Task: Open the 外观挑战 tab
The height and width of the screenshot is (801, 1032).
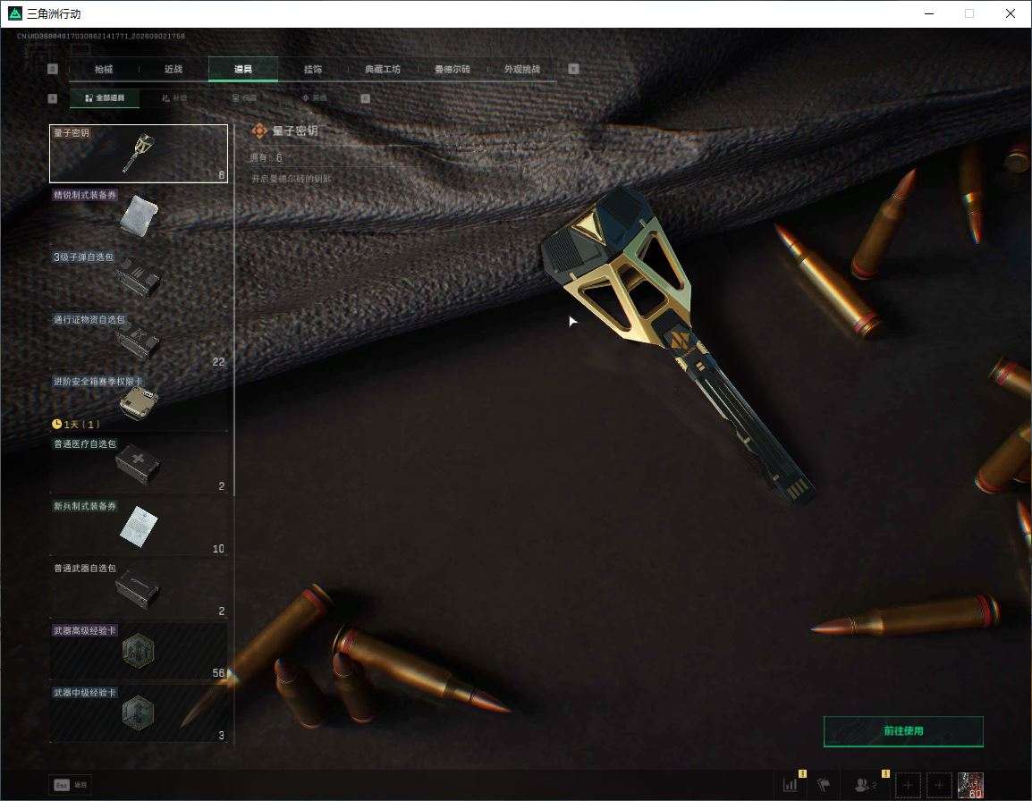Action: 522,69
